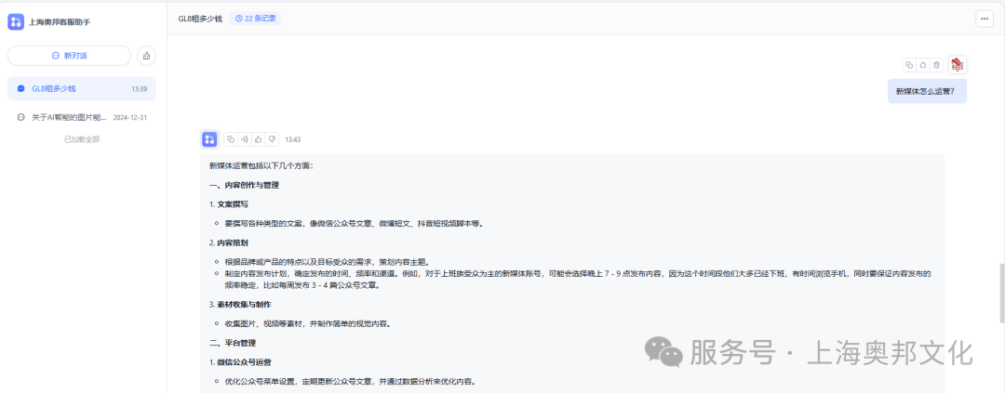
Task: Click the heading 1. 微信公众号运营
Action: click(240, 362)
